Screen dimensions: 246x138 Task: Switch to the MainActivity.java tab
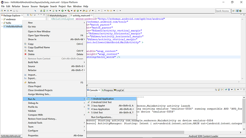coord(58,15)
